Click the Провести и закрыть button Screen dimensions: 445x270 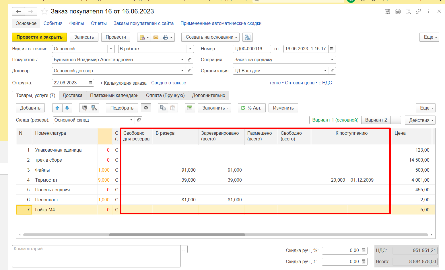pos(39,37)
